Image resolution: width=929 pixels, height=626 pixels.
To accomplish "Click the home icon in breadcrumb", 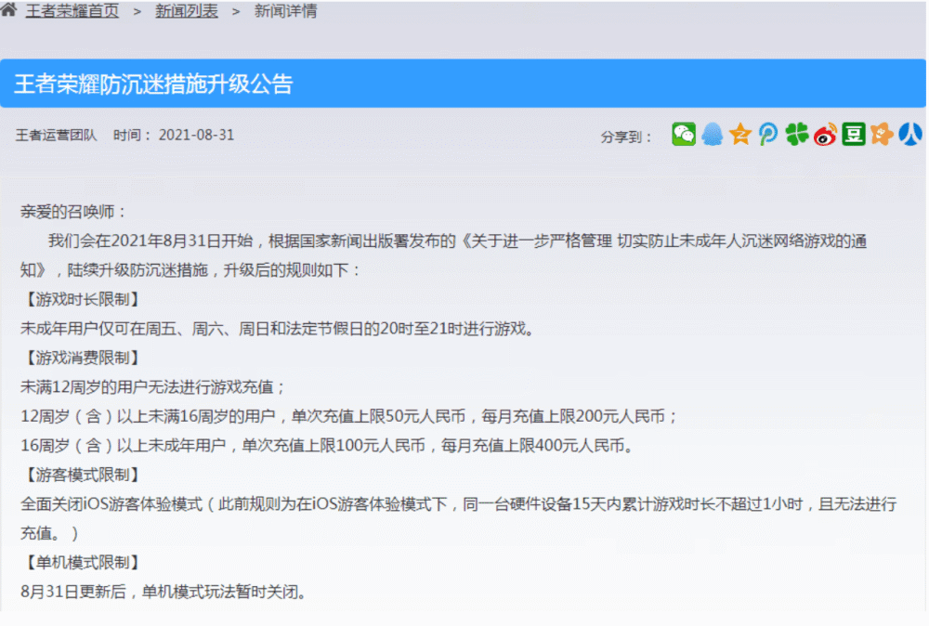I will pos(8,9).
